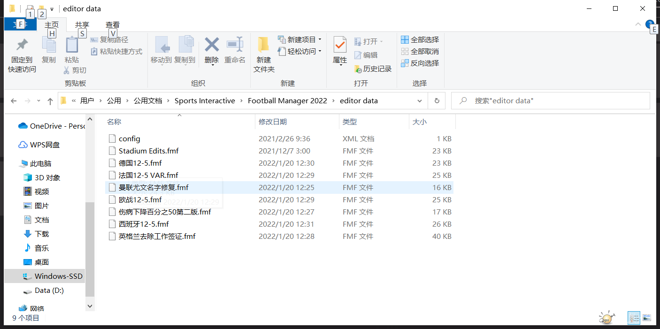The image size is (660, 329).
Task: Select the Stadium Edits.fmf file
Action: click(148, 151)
